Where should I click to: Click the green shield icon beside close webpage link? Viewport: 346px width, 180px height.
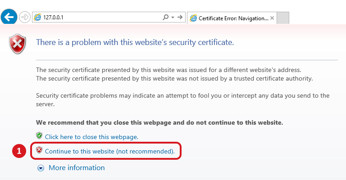click(39, 135)
